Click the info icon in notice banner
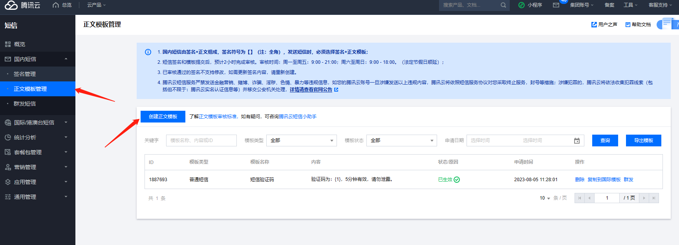The width and height of the screenshot is (679, 245). (x=148, y=52)
